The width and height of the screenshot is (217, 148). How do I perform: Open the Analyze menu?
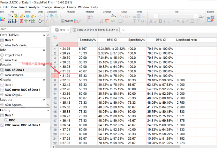pos(34,7)
